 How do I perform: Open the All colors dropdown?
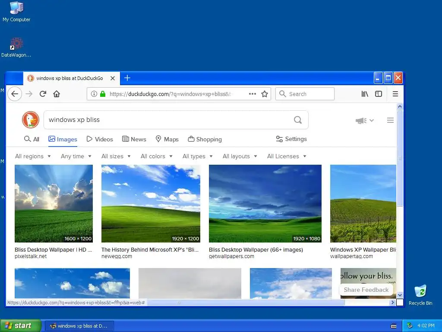coord(156,156)
